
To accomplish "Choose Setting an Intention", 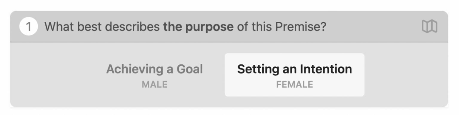I will (x=294, y=75).
